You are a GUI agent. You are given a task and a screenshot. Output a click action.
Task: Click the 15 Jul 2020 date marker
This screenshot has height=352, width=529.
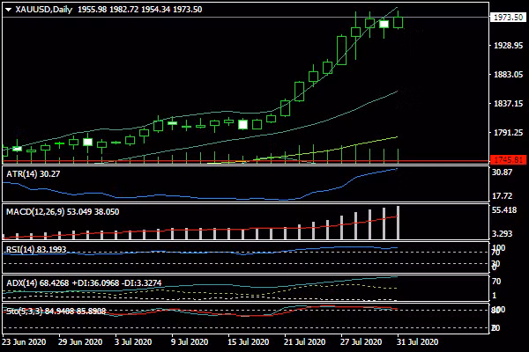tap(246, 341)
